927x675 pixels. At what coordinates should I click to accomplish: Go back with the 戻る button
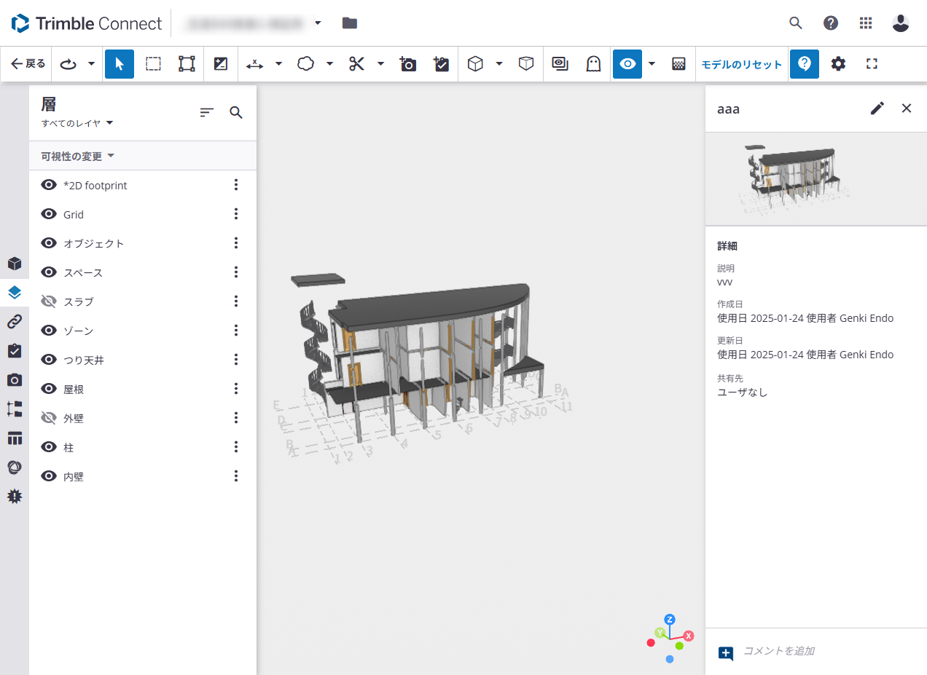coord(28,64)
